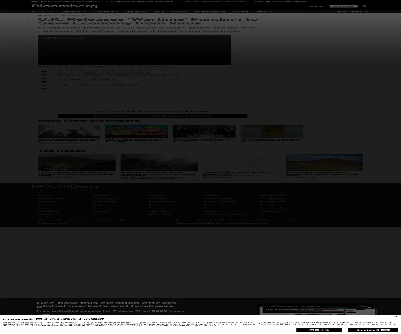Click the Bloomberg Terminal banner

[x=152, y=116]
